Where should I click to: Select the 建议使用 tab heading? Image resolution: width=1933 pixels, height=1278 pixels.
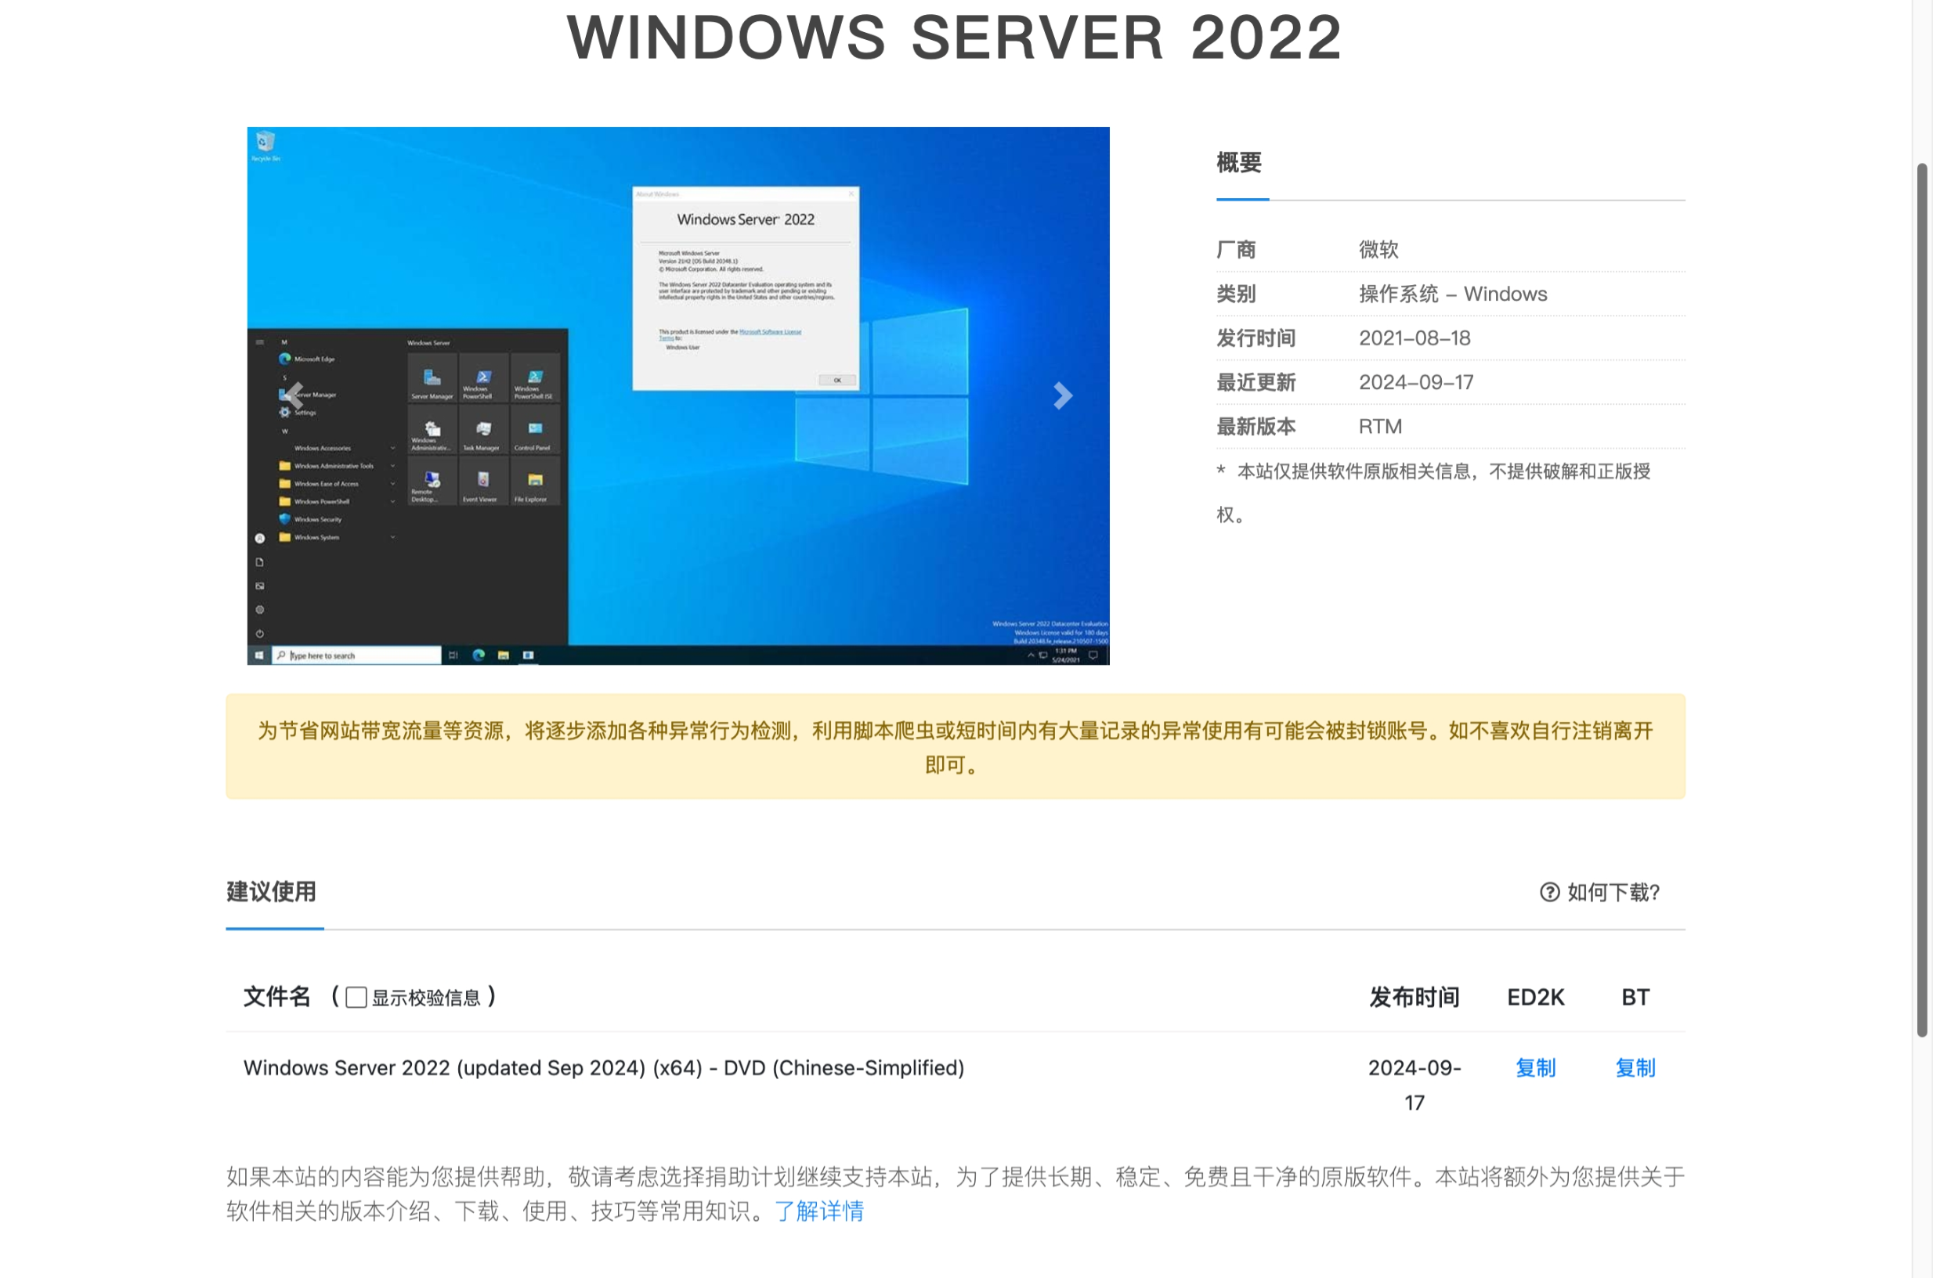pyautogui.click(x=272, y=892)
